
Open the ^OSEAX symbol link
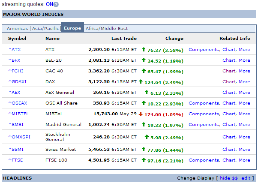coord(18,103)
